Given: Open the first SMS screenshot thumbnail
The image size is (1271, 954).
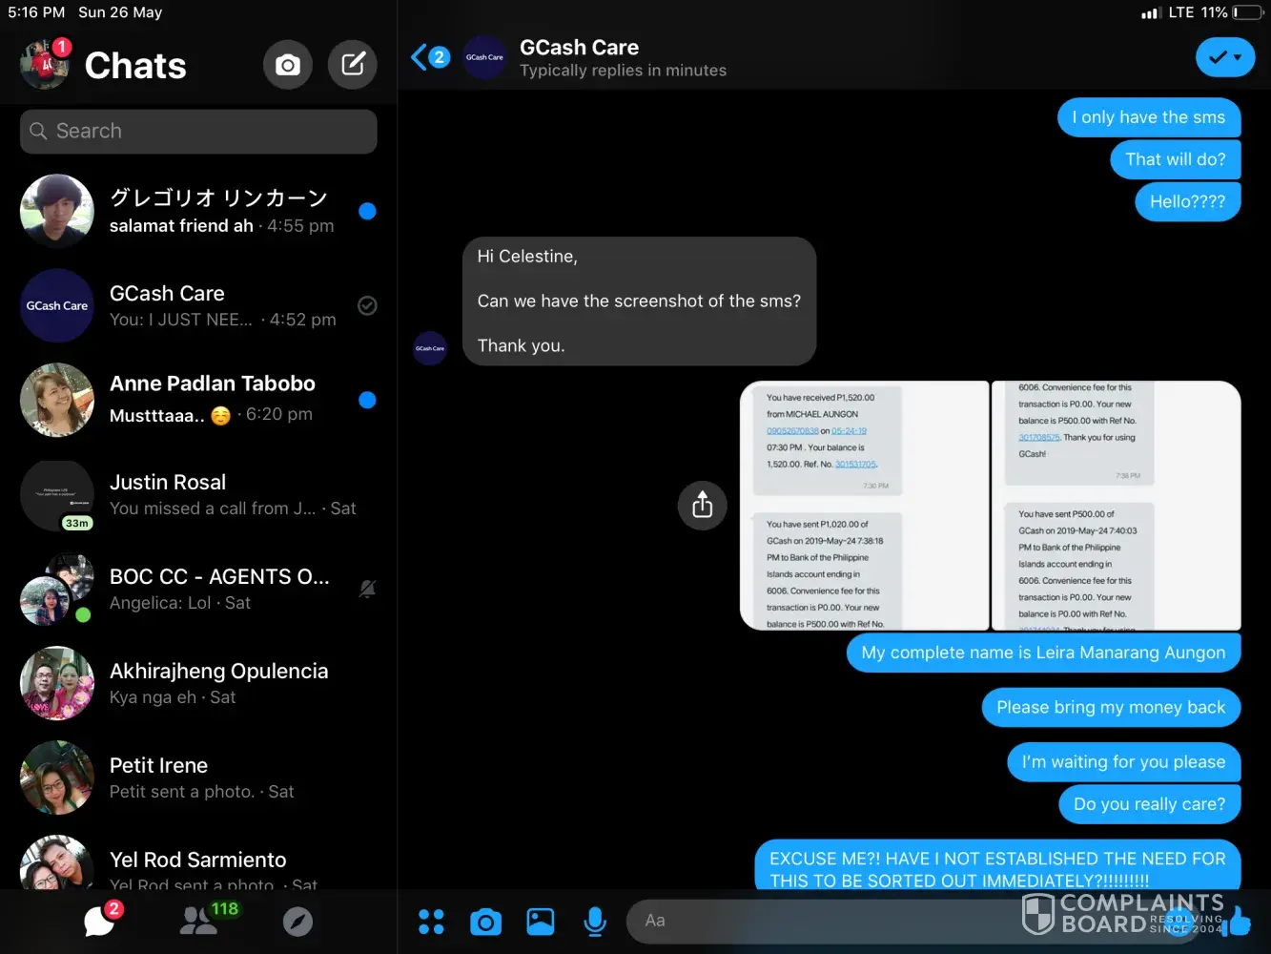Looking at the screenshot, I should tap(864, 506).
